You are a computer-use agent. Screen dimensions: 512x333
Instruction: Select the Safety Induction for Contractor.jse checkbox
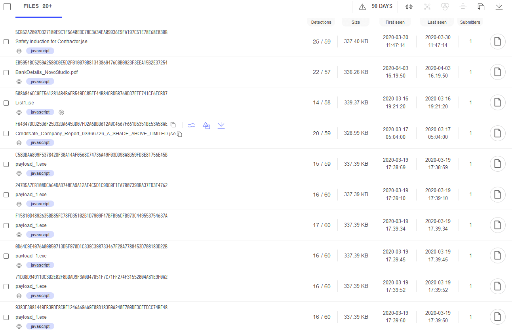click(6, 42)
